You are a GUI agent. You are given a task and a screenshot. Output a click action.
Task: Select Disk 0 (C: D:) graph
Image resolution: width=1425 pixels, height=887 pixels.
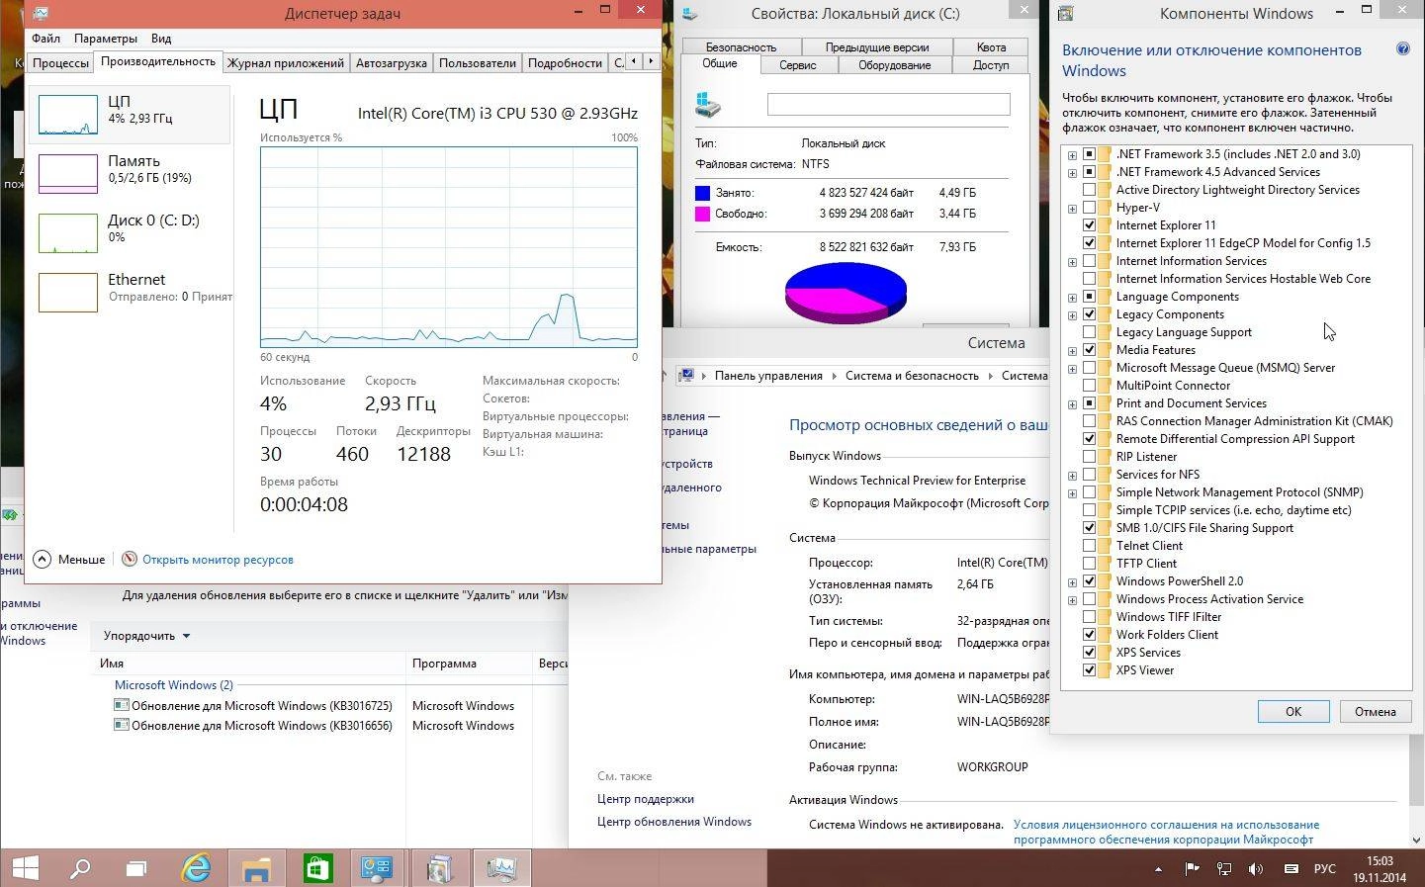coord(67,232)
